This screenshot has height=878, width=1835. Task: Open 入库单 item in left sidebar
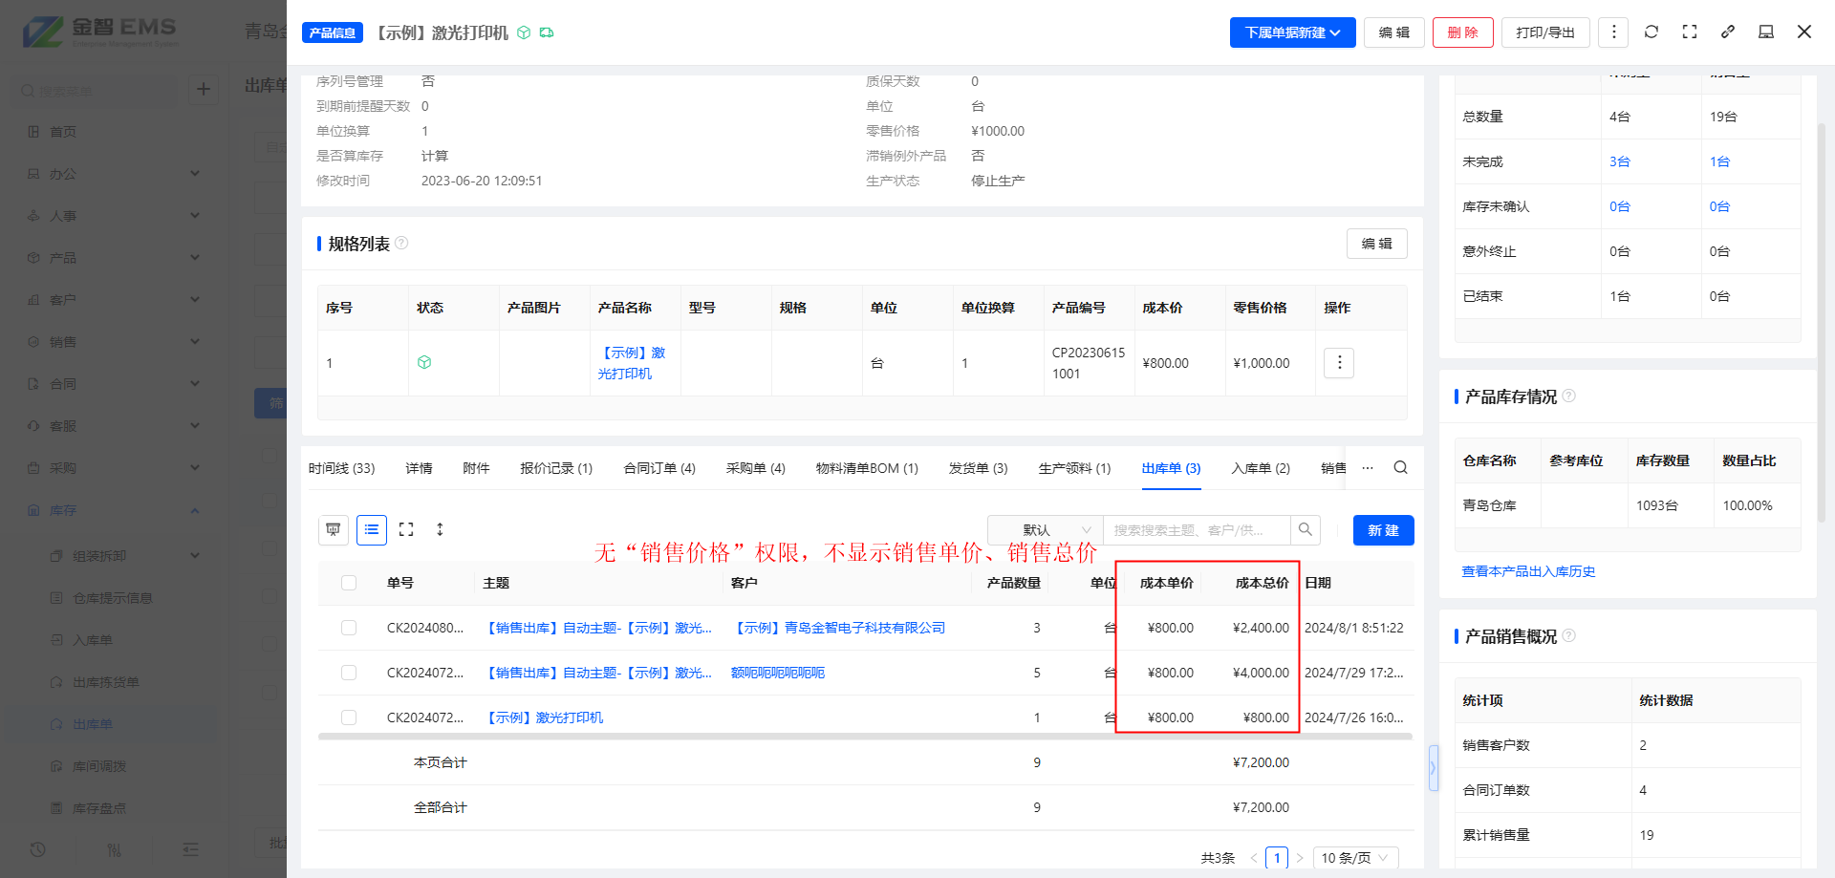[x=93, y=640]
